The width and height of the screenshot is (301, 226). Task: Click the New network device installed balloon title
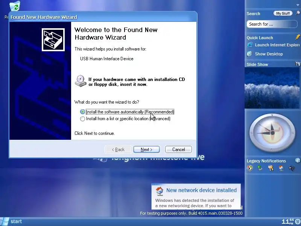point(201,190)
